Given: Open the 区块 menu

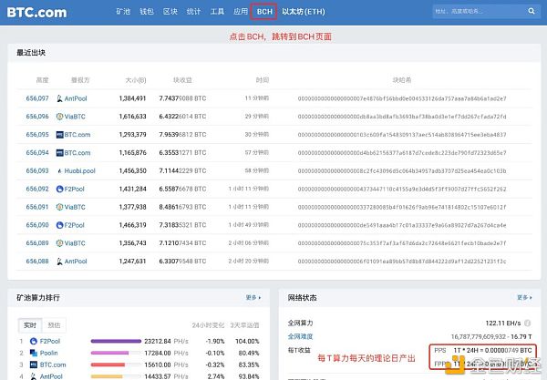Looking at the screenshot, I should 170,12.
